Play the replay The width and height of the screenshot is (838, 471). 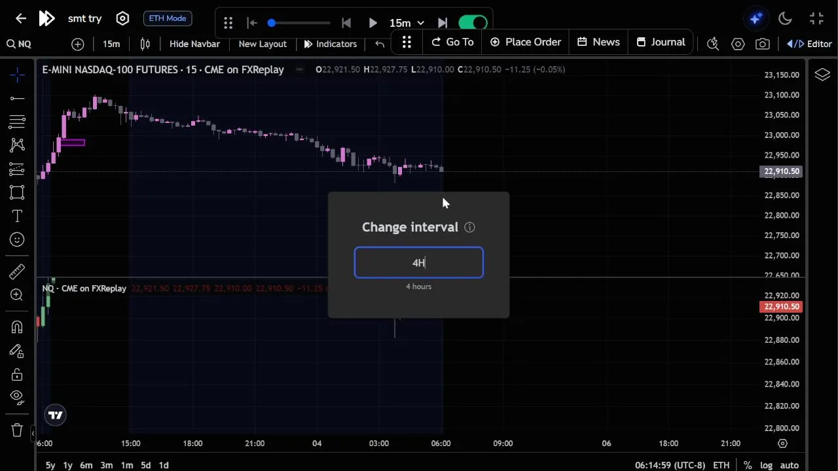click(x=373, y=23)
